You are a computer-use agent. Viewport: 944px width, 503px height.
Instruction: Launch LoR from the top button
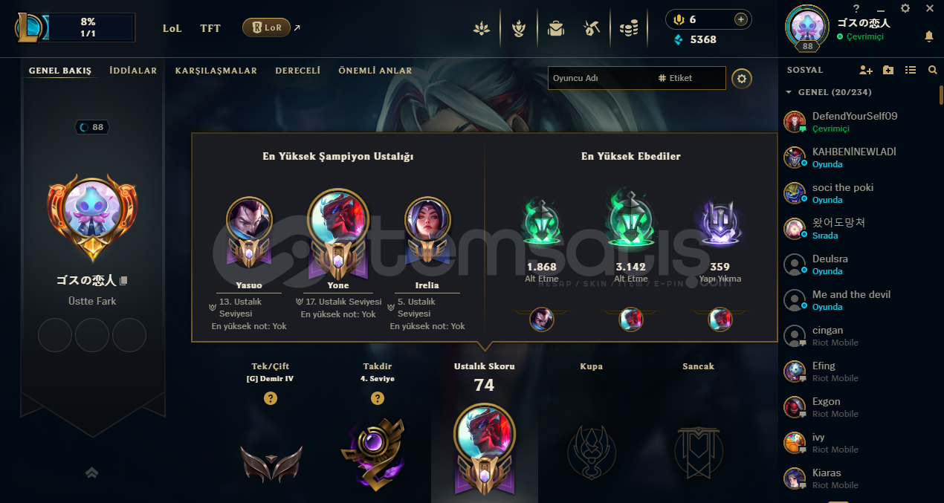point(266,27)
